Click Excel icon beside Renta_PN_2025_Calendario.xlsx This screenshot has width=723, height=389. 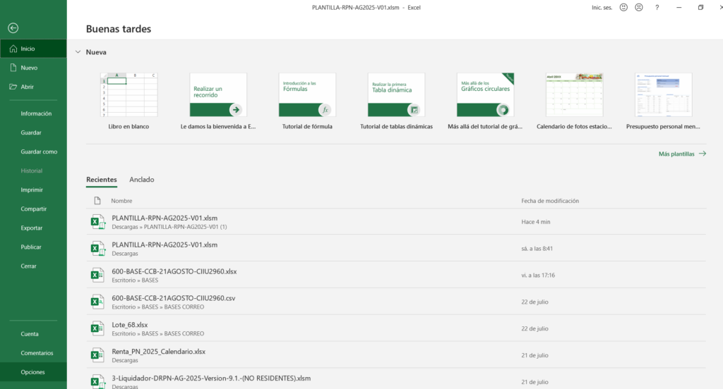pos(97,355)
